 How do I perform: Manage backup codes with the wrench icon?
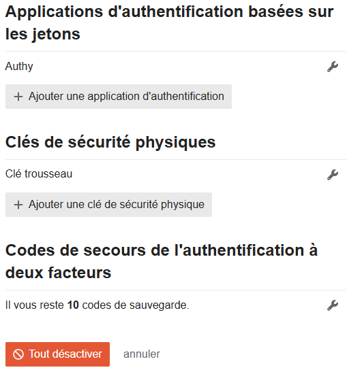tap(333, 305)
